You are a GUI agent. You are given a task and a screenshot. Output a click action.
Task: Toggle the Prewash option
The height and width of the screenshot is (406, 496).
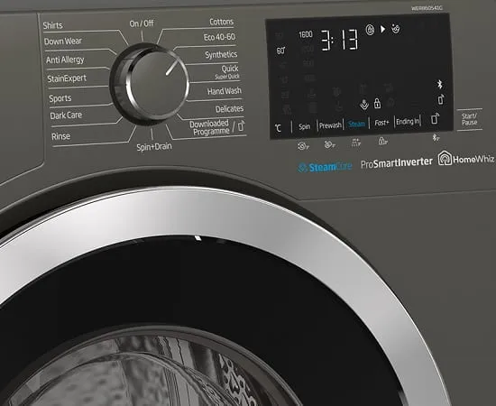[x=330, y=125]
